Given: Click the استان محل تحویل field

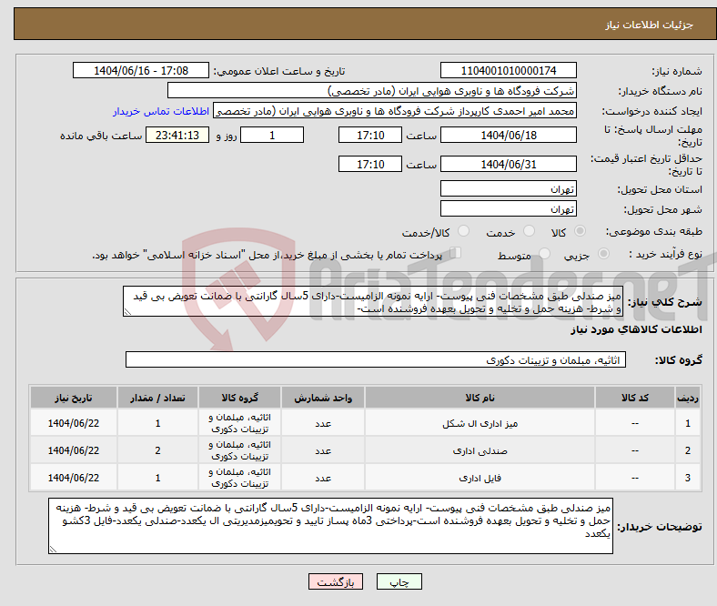Looking at the screenshot, I should (x=508, y=189).
